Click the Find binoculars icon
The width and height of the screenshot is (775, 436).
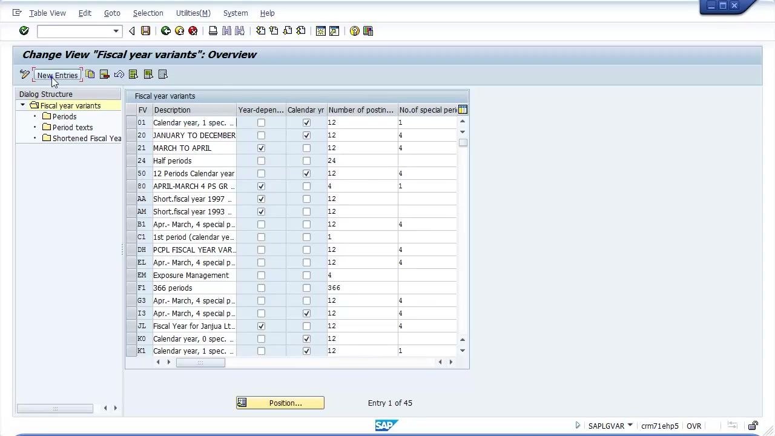point(226,31)
